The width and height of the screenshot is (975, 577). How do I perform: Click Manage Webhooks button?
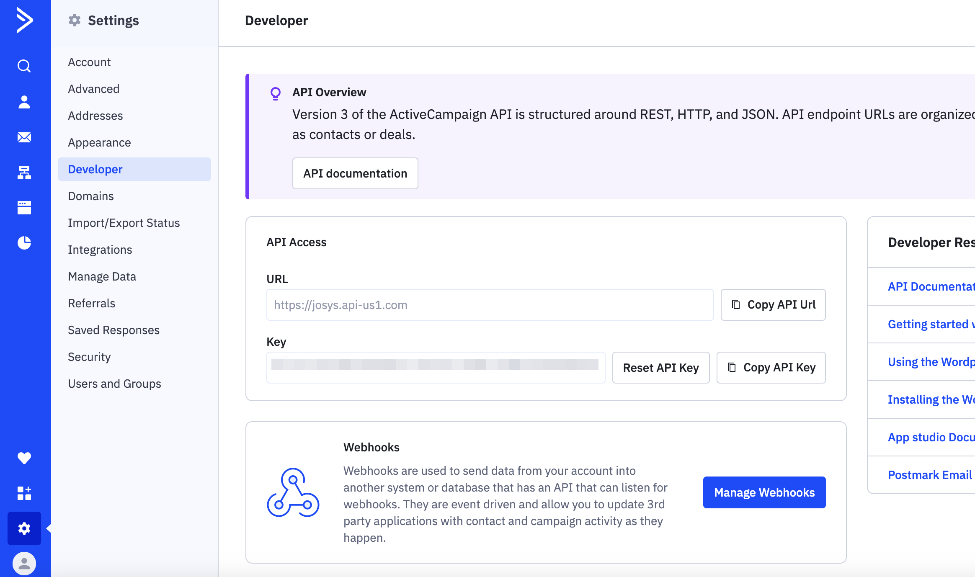click(764, 492)
